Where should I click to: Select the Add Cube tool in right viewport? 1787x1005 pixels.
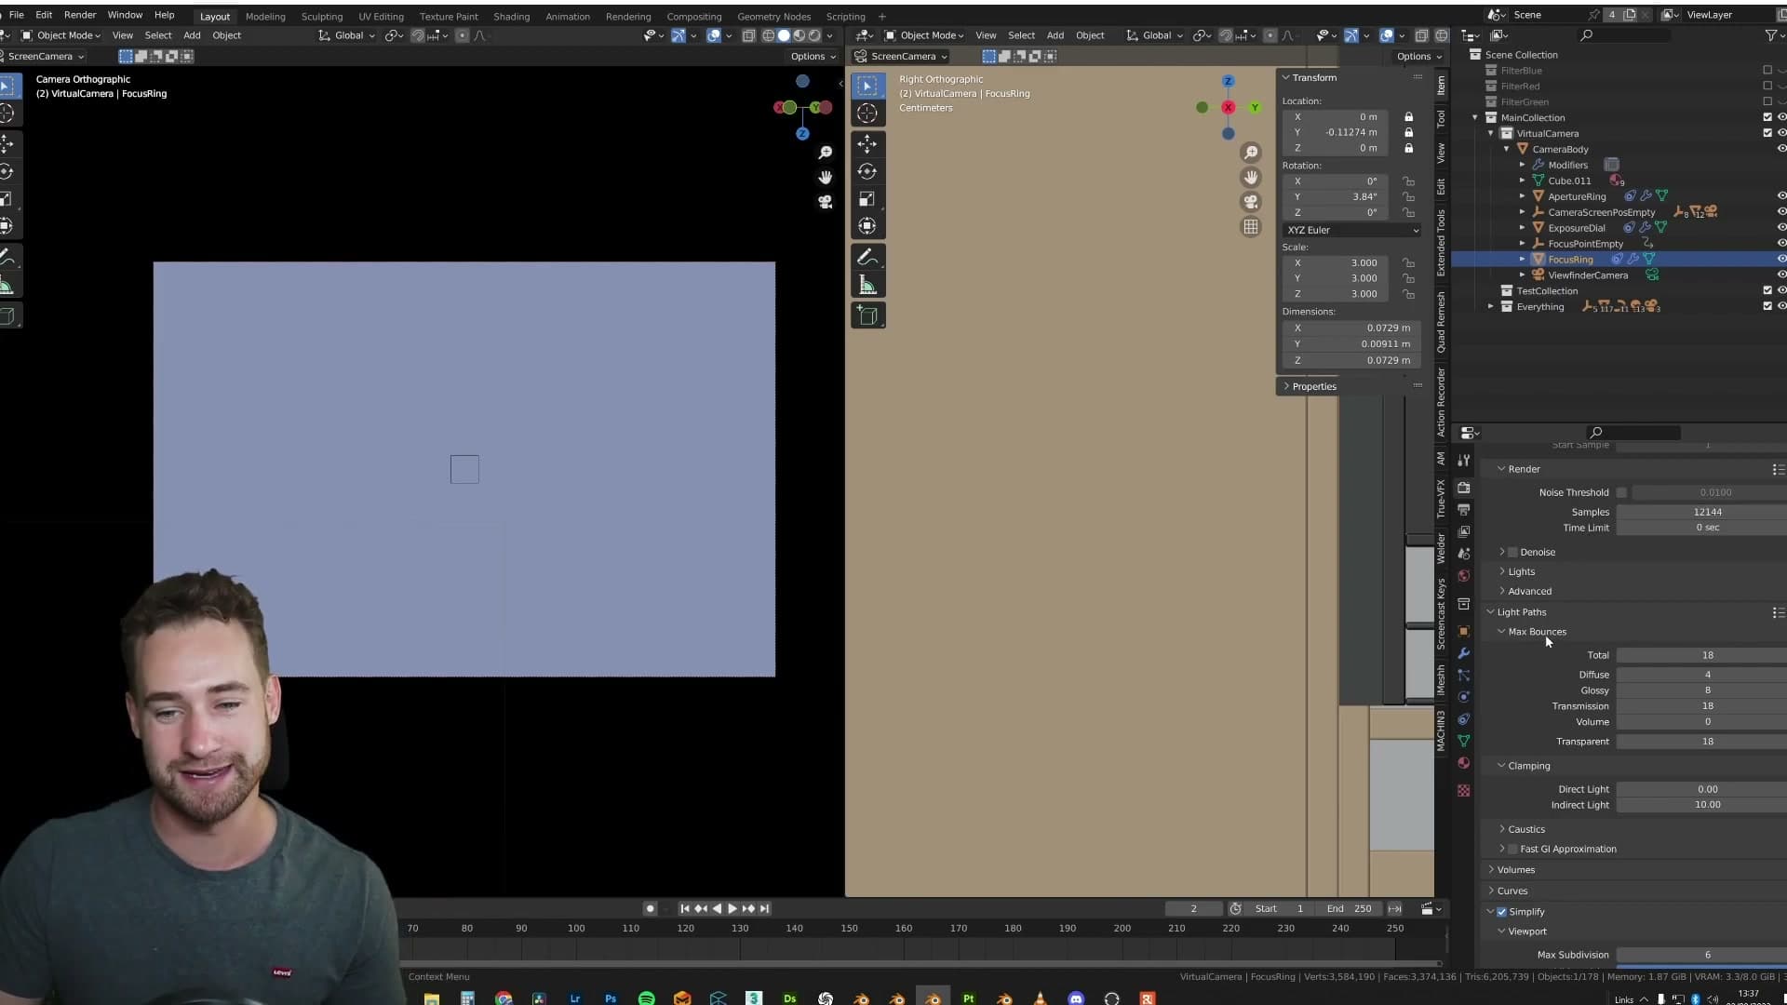867,315
